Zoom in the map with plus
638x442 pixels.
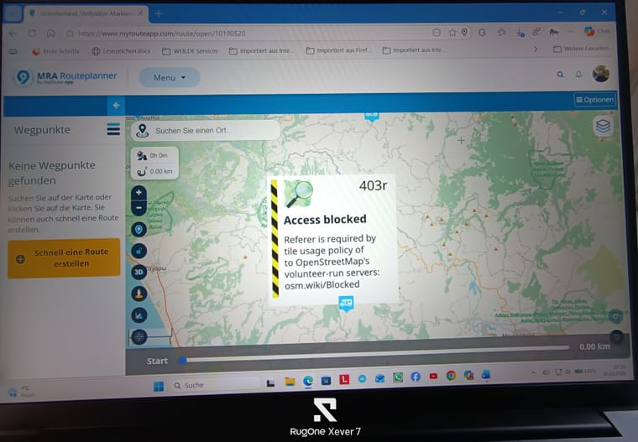coord(139,192)
